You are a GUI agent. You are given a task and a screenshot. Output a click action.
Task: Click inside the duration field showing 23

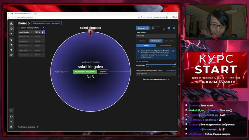[x=156, y=28]
